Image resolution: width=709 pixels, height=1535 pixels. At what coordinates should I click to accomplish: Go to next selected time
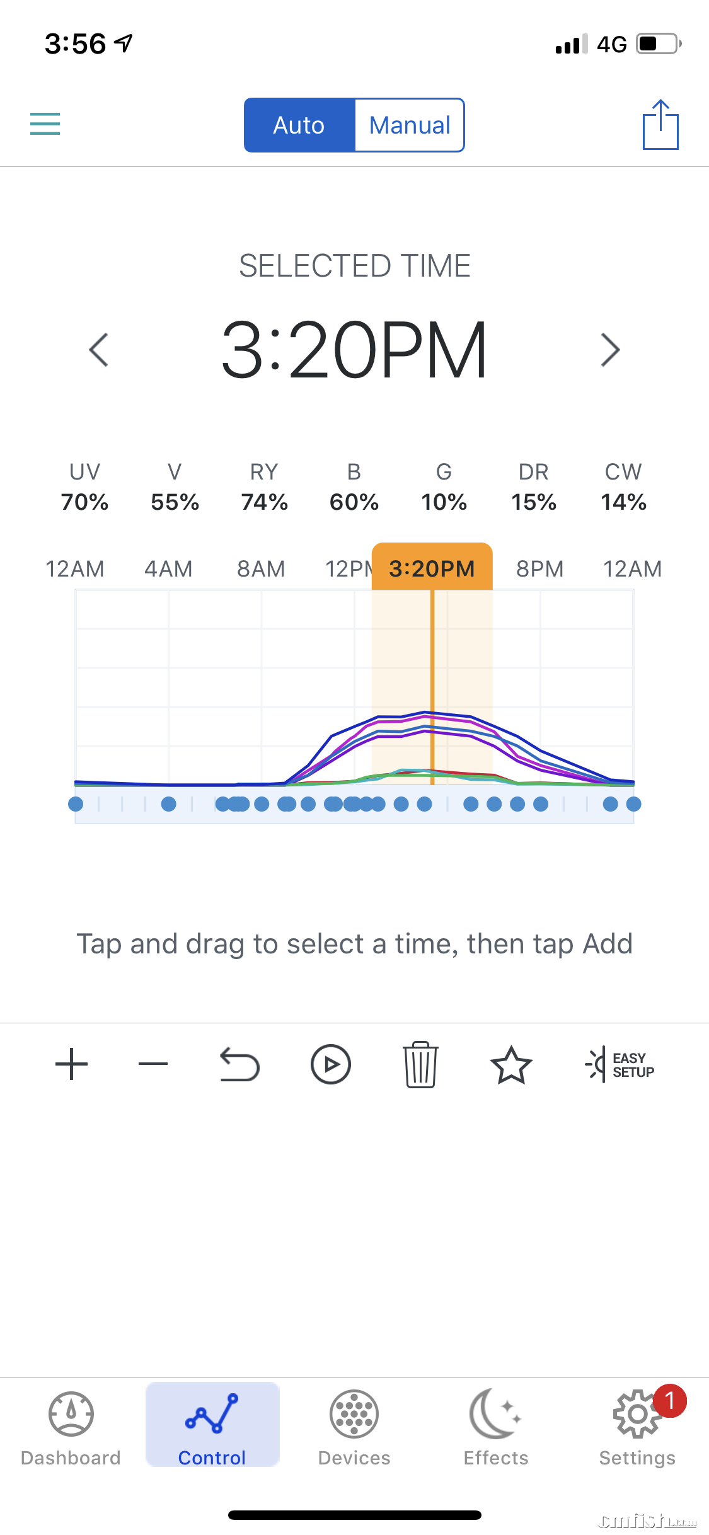point(610,350)
